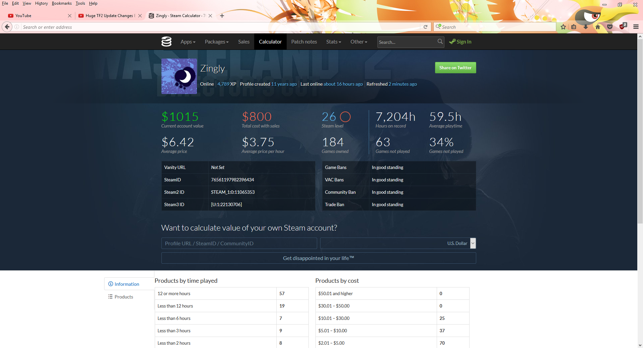Open the downloads arrow icon
Viewport: 643px width, 348px height.
(x=586, y=27)
